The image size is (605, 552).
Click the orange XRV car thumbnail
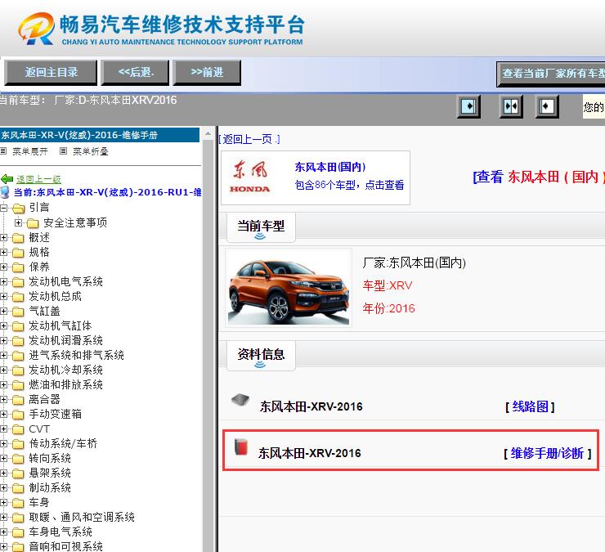(289, 288)
